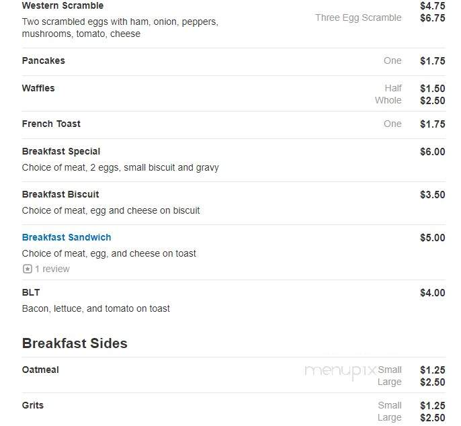Viewport: 461px width, 426px height.
Task: Click the BLT description text
Action: point(96,308)
